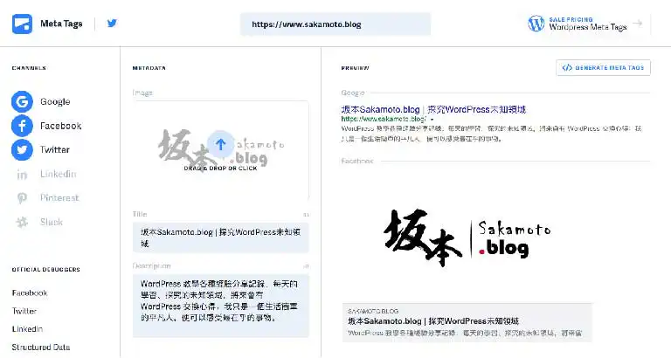Enable the Pinterest channel icon
The width and height of the screenshot is (671, 358).
coord(22,198)
